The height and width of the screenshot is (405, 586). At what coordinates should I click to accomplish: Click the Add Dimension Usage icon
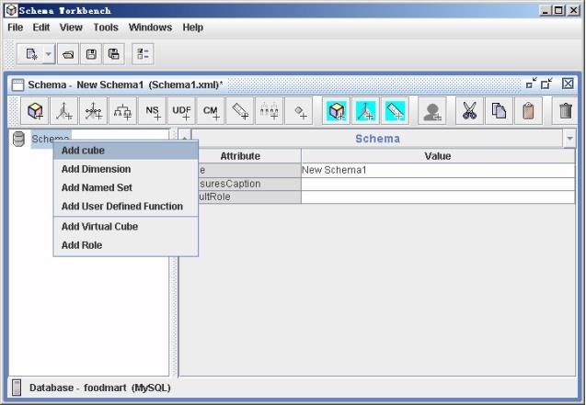click(93, 111)
